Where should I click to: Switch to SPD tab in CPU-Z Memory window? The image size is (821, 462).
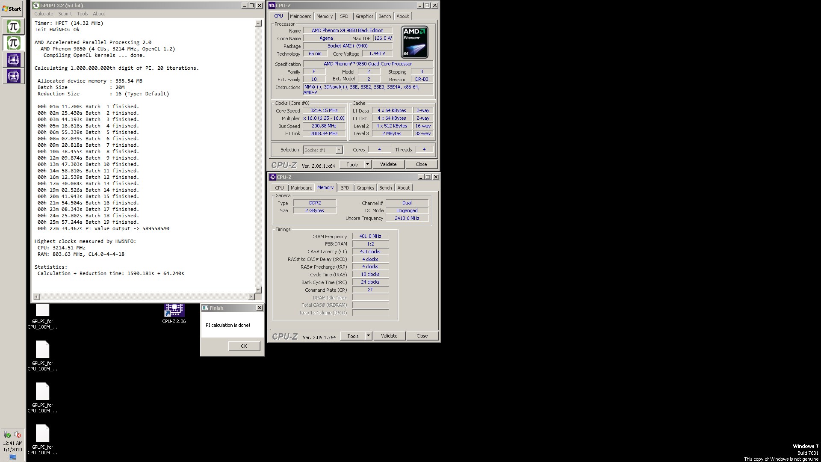345,188
